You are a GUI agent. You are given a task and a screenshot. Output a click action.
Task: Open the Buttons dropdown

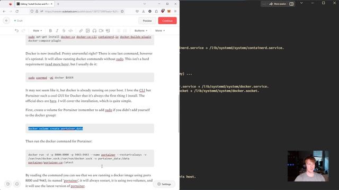point(141,31)
